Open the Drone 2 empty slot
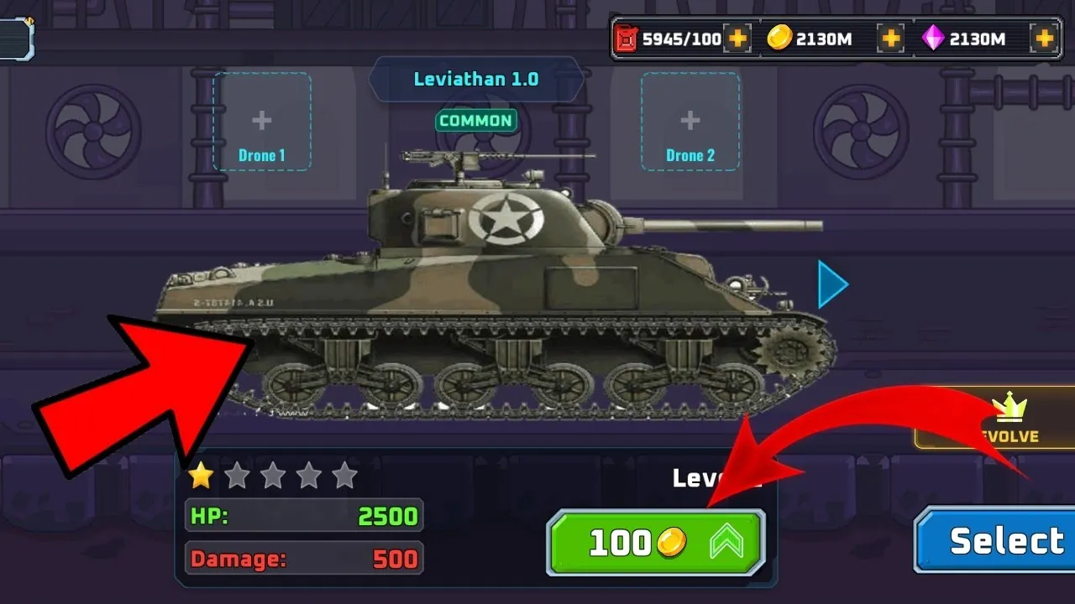Image resolution: width=1075 pixels, height=604 pixels. point(690,122)
